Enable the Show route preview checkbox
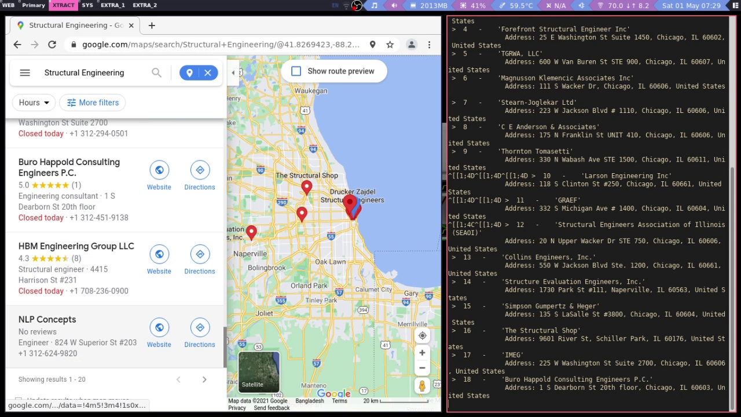Viewport: 741px width, 417px height. (296, 71)
